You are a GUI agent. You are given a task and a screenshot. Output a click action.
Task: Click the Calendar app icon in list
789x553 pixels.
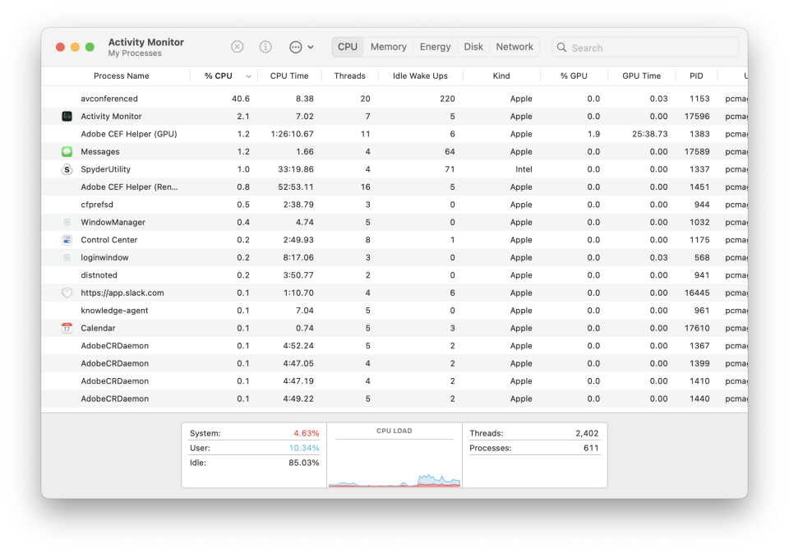(67, 328)
